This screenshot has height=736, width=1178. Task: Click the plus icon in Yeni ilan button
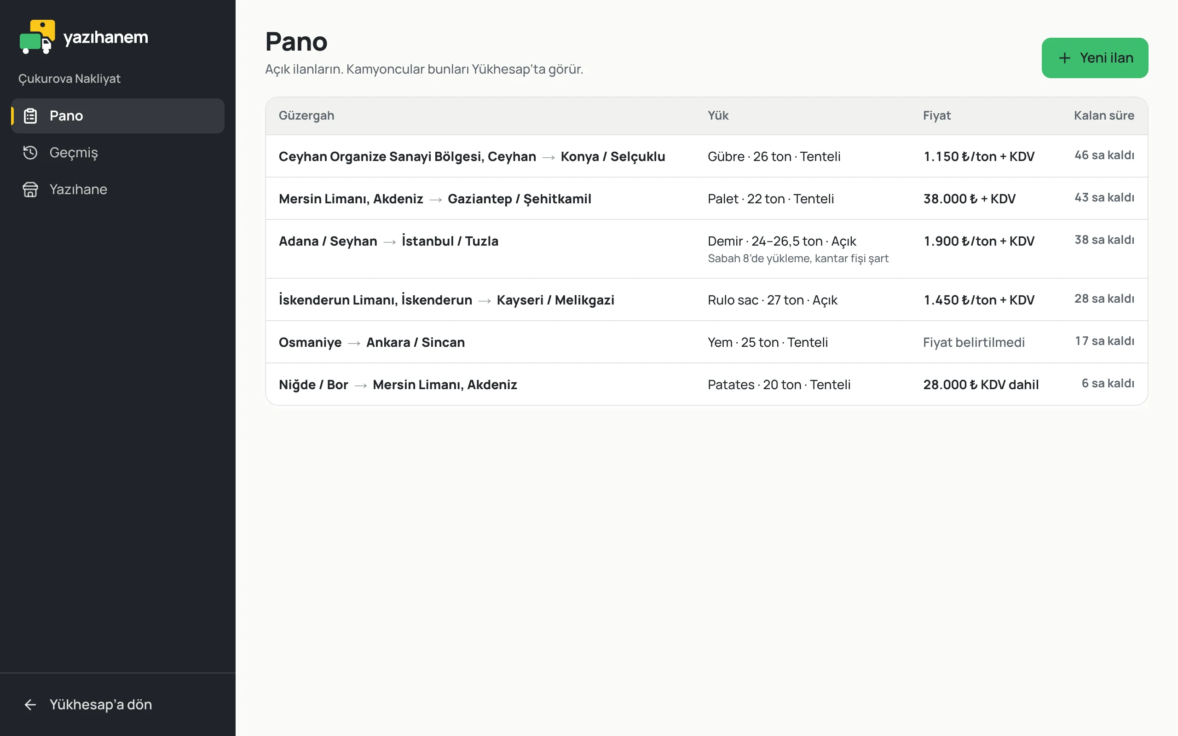pyautogui.click(x=1065, y=58)
